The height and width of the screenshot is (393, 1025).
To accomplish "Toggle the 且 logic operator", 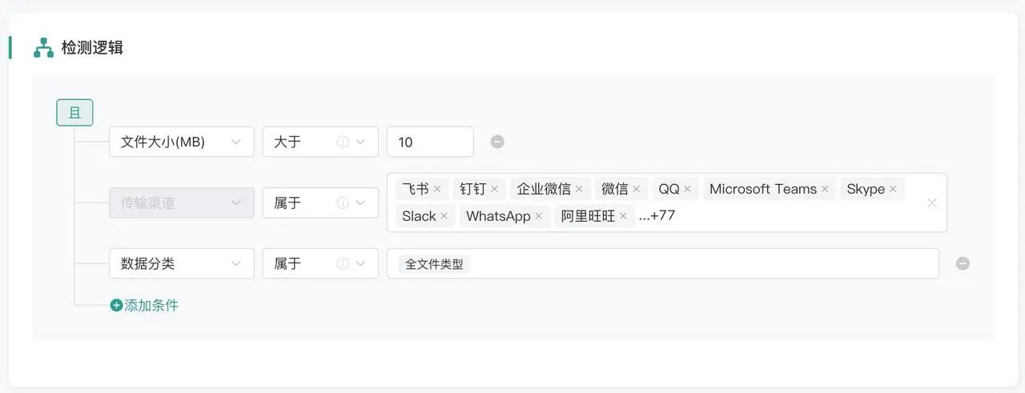I will pos(74,113).
